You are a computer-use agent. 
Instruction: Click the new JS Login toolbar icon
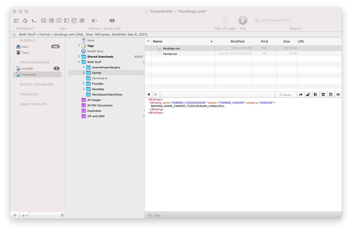point(225,20)
